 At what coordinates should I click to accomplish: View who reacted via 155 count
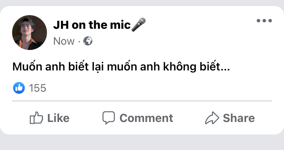point(37,88)
